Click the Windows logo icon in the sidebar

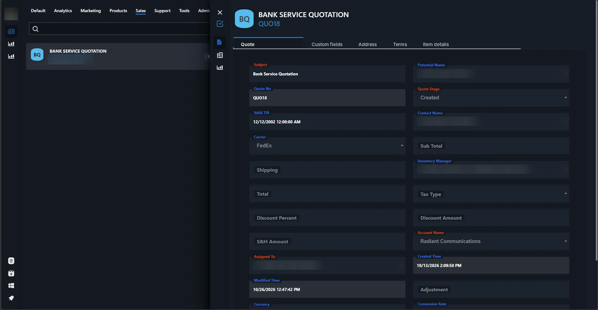click(11, 286)
